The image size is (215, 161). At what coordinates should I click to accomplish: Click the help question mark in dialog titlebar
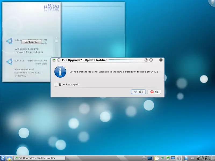[x=146, y=60]
